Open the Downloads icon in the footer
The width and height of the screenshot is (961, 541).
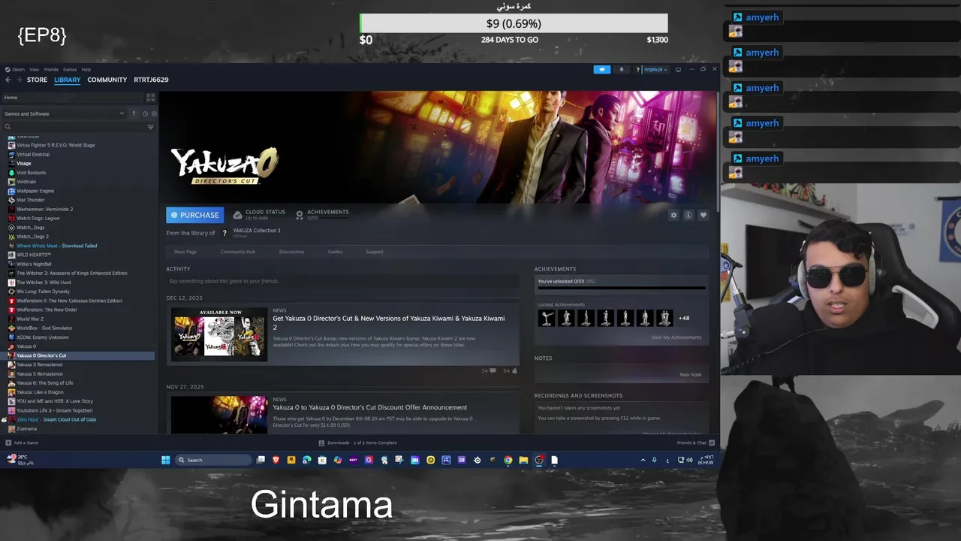(x=321, y=443)
